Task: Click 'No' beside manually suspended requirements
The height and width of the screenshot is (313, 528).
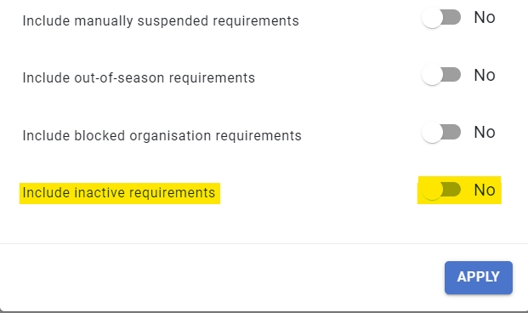Action: 485,18
